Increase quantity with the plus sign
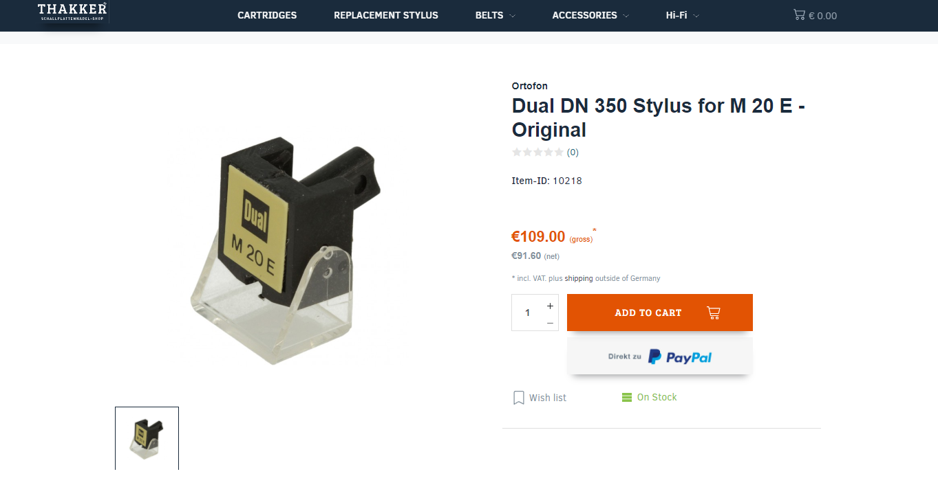The image size is (938, 487). 550,306
